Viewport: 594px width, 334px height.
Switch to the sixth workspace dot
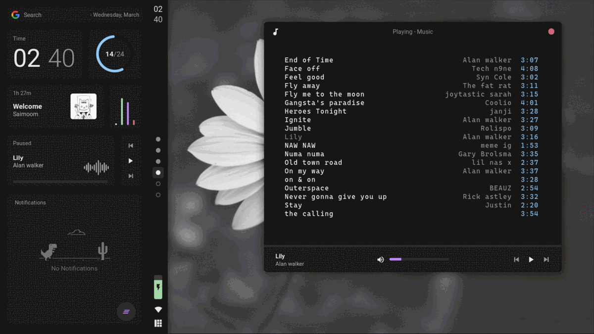point(158,195)
